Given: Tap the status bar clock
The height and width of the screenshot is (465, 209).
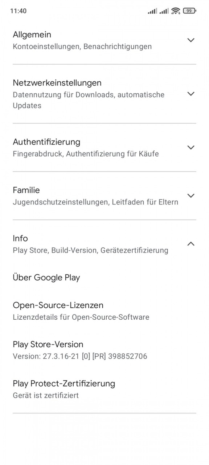Looking at the screenshot, I should [18, 11].
